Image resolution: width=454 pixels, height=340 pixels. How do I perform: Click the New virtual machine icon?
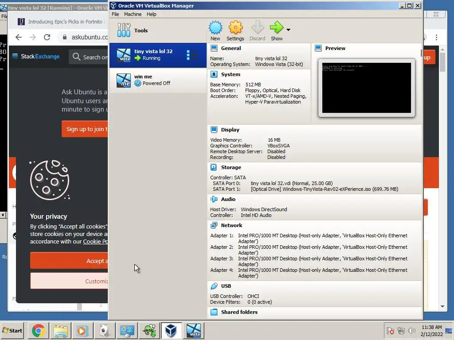(215, 27)
